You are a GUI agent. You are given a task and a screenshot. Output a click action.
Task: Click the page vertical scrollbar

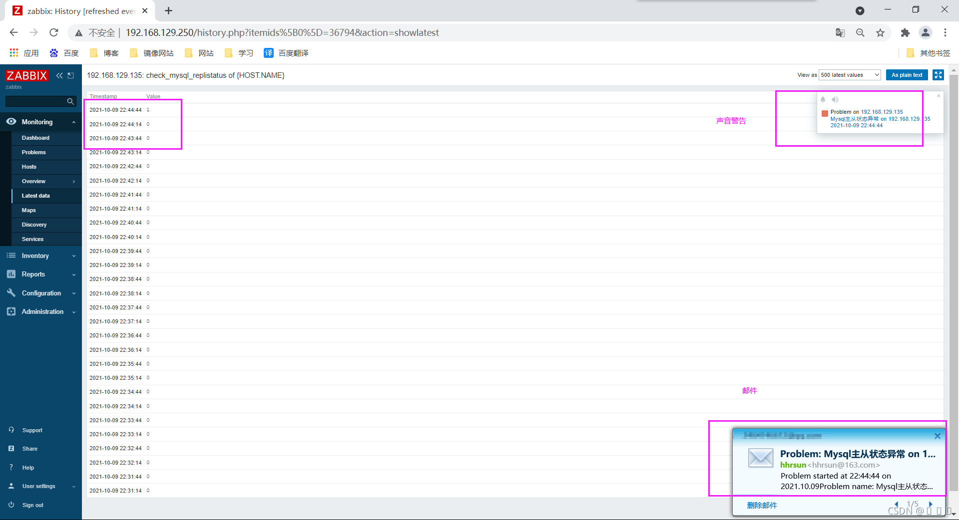pyautogui.click(x=954, y=283)
